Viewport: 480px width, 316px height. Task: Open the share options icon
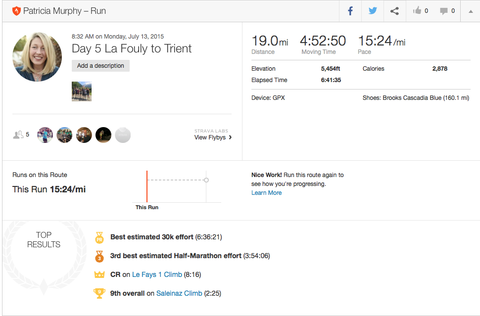(x=394, y=11)
